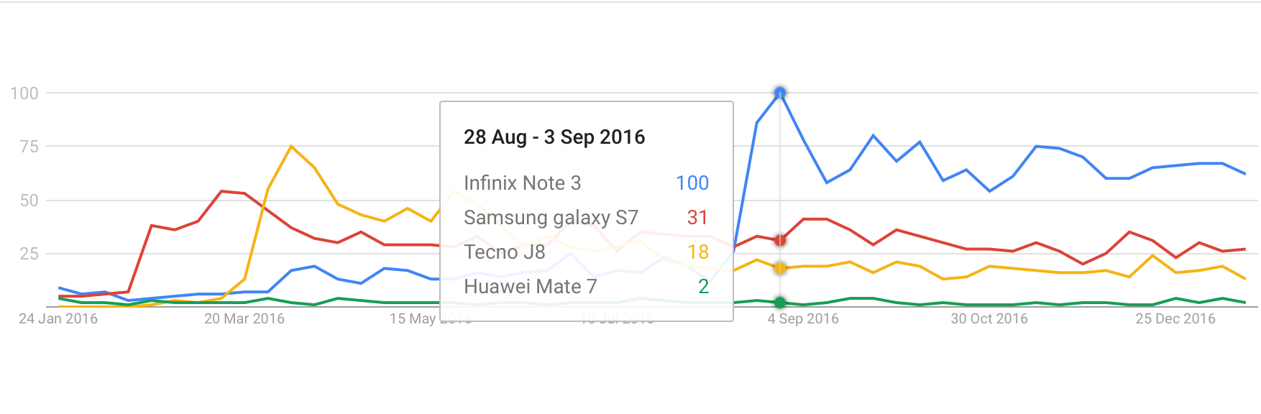
Task: Click the green value 2 in tooltip
Action: click(704, 287)
